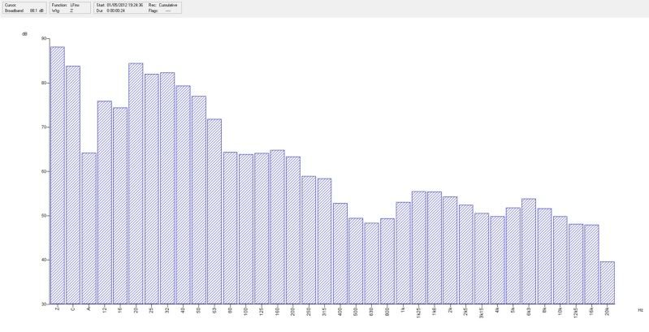Select the 8k band bar

[x=545, y=256]
